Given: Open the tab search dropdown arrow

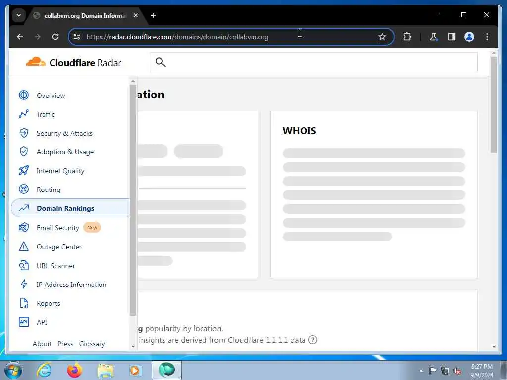Looking at the screenshot, I should pos(19,15).
